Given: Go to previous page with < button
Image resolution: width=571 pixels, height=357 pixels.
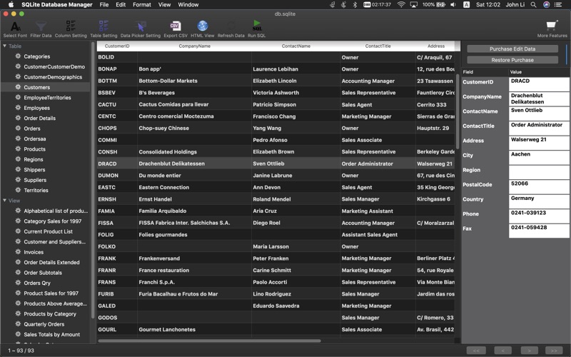Looking at the screenshot, I should coord(503,351).
